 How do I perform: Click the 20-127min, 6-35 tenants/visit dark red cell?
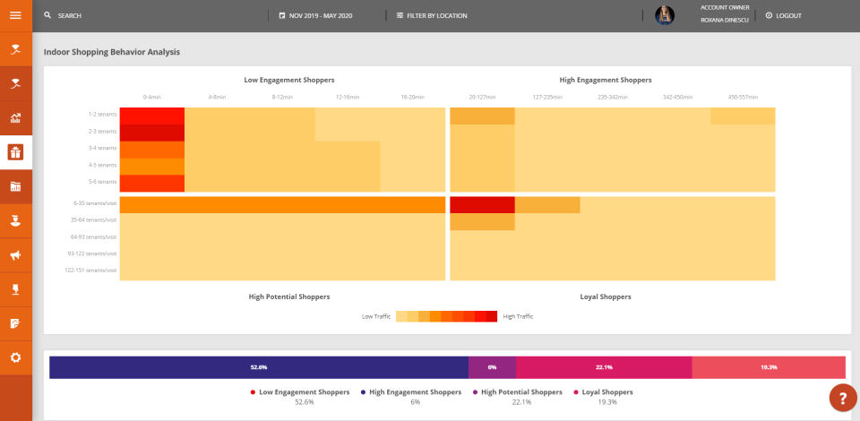(x=482, y=204)
